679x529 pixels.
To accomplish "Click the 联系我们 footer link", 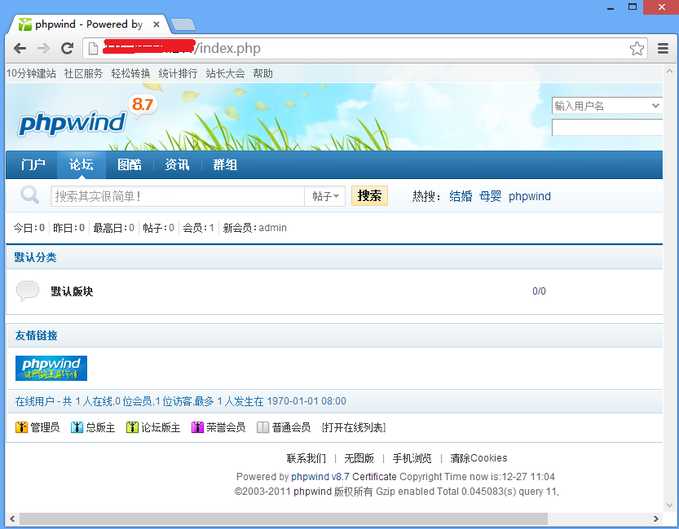I will point(306,458).
